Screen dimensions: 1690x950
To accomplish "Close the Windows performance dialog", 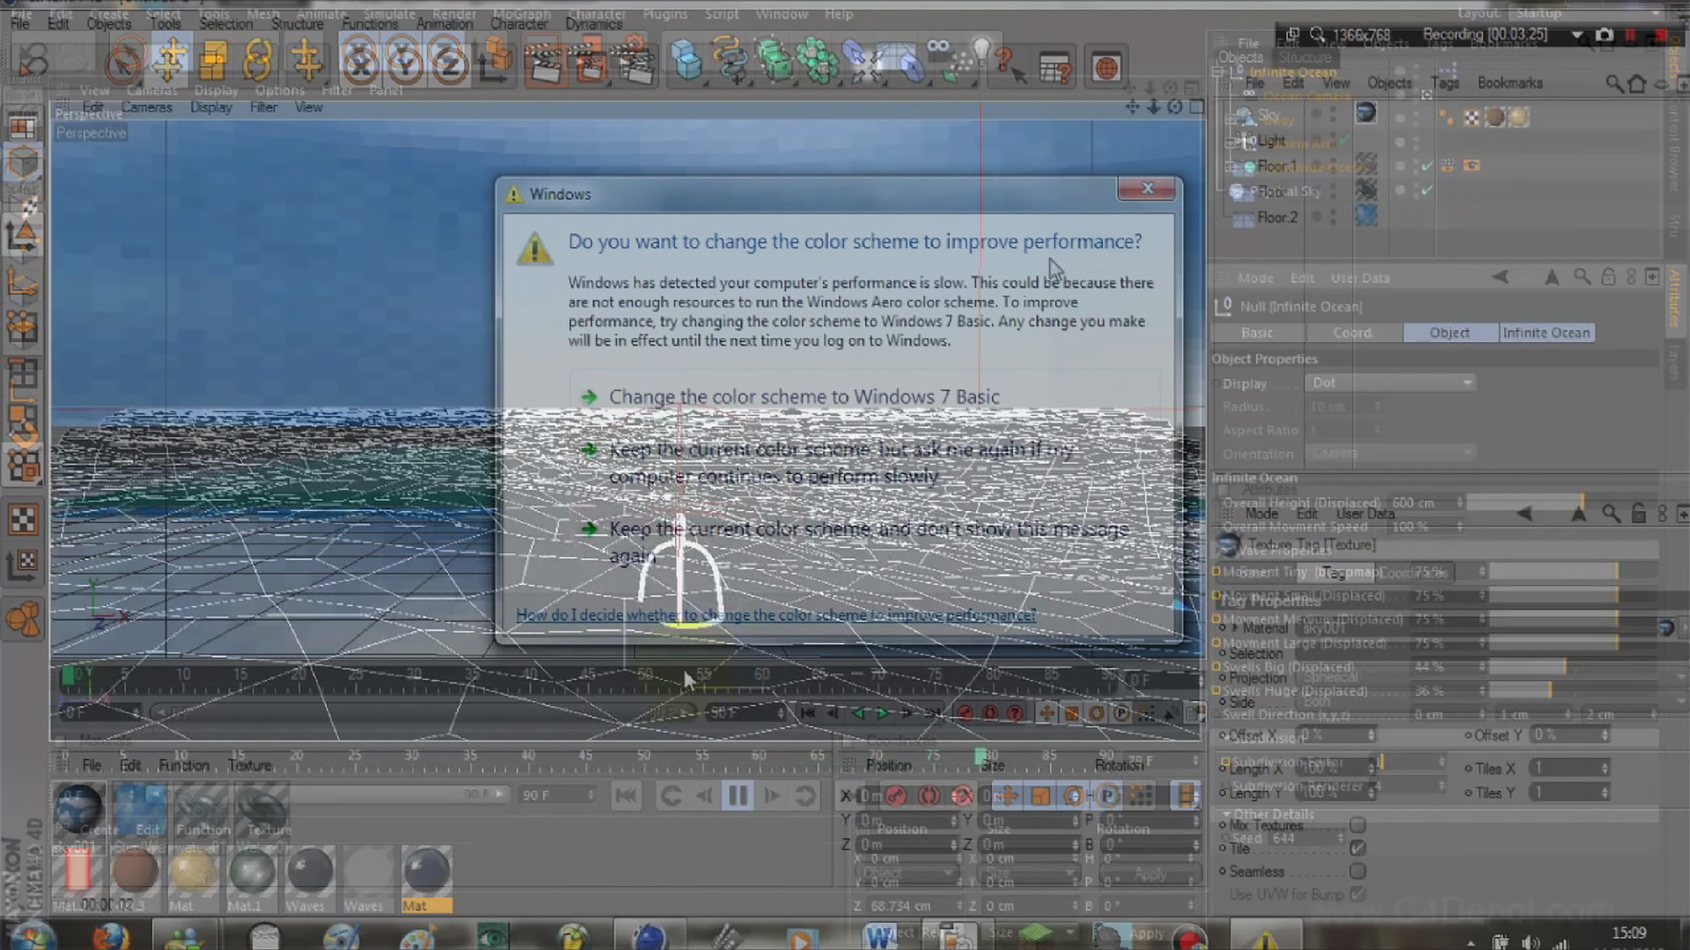I will pyautogui.click(x=1147, y=188).
